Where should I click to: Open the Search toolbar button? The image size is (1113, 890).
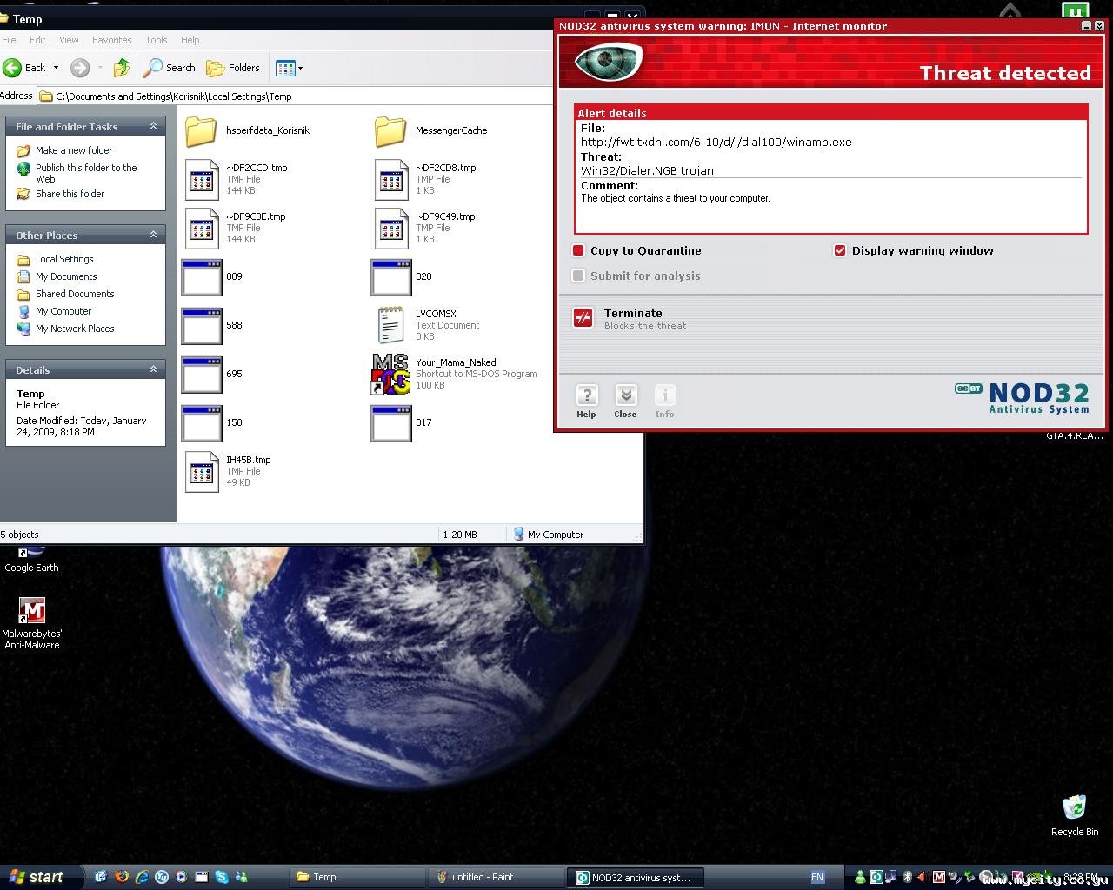170,68
